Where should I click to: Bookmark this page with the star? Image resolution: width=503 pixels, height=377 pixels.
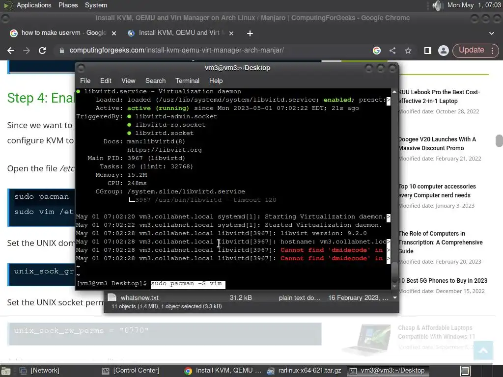tap(408, 51)
